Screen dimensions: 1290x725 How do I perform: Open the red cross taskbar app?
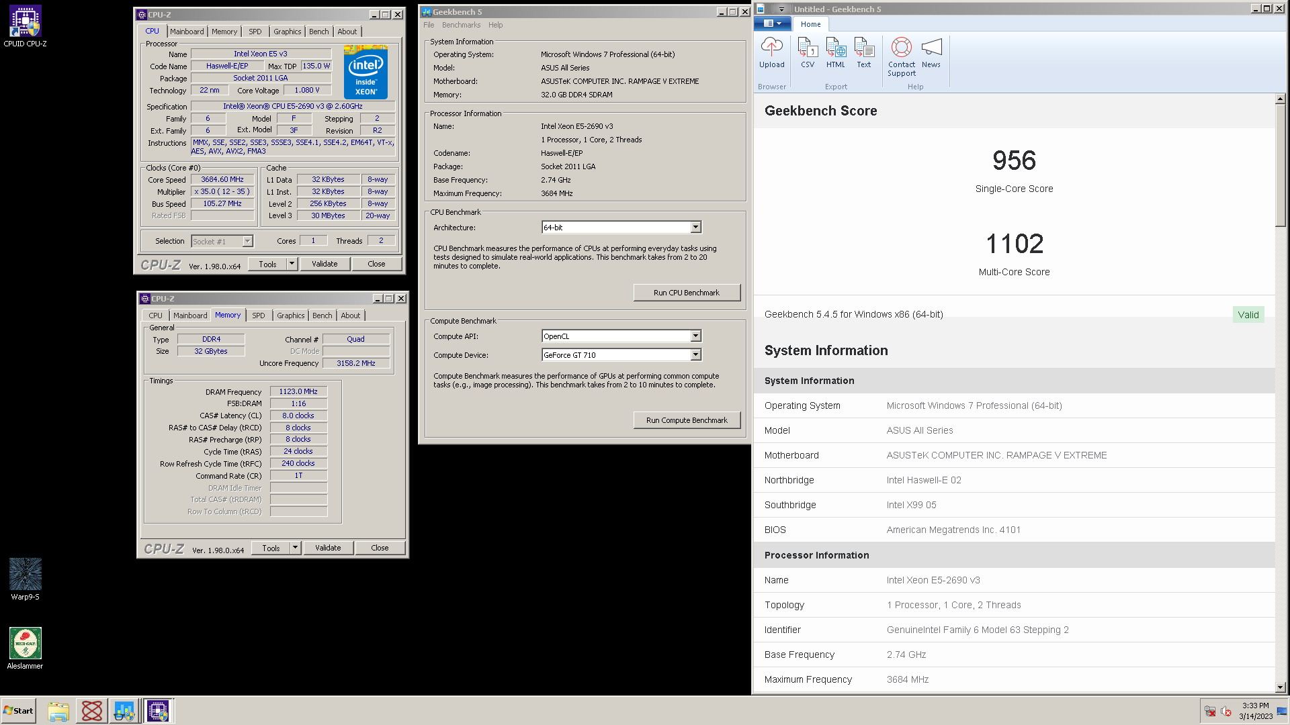[x=92, y=711]
